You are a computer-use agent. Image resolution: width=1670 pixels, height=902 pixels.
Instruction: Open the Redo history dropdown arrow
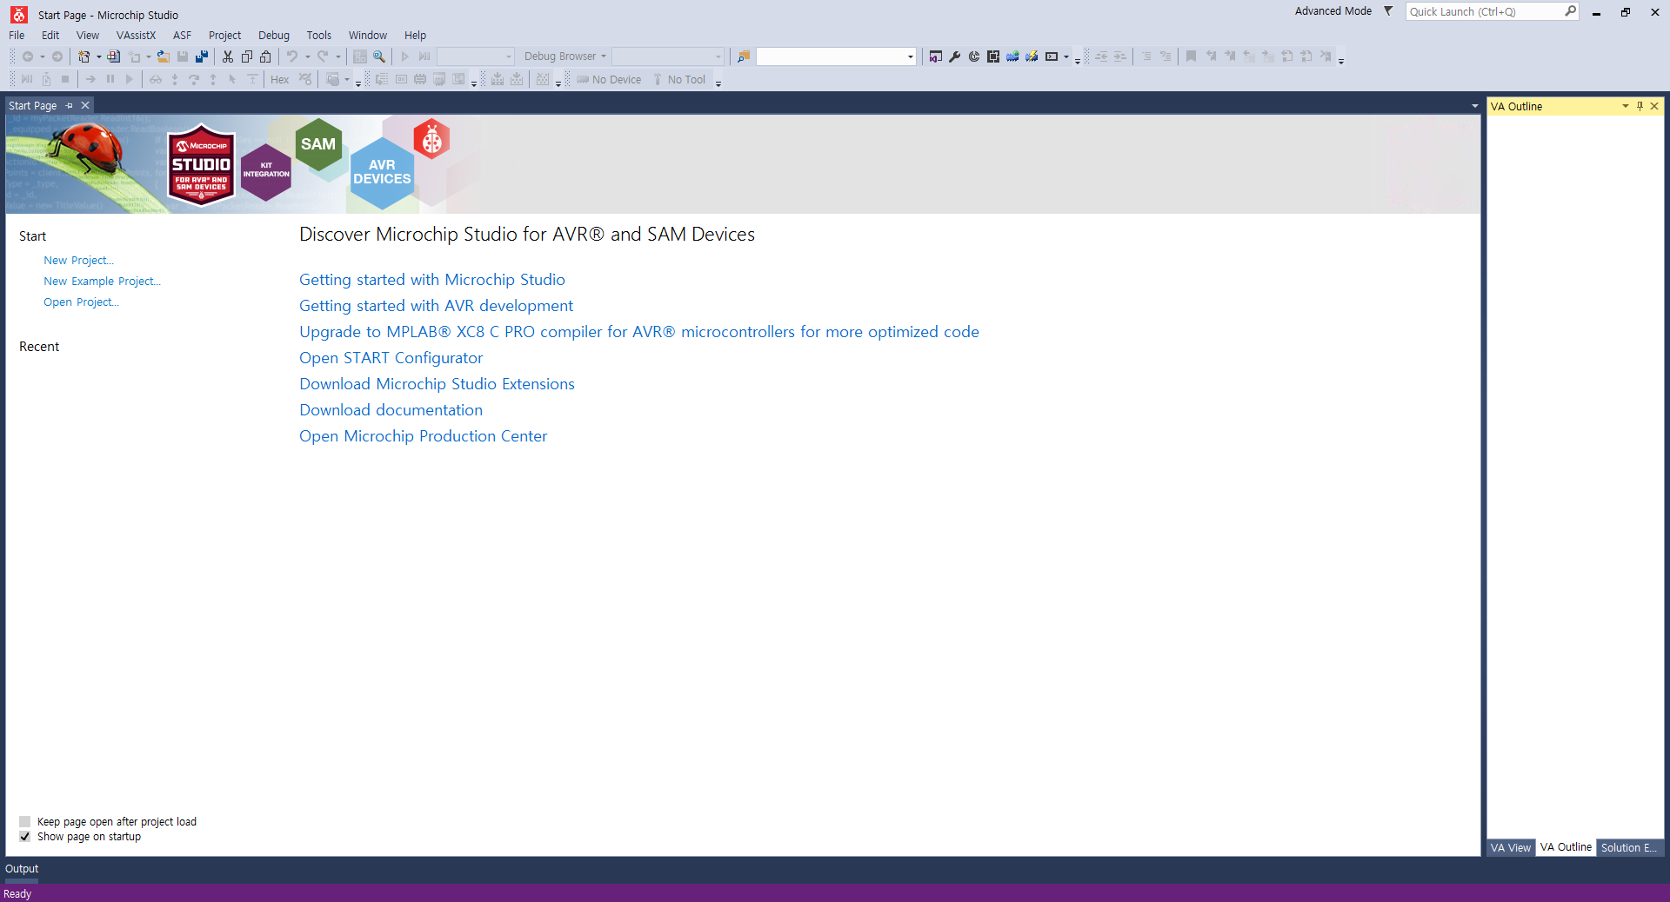pyautogui.click(x=337, y=56)
